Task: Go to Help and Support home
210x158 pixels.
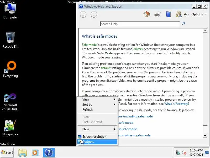Action: [x=147, y=14]
